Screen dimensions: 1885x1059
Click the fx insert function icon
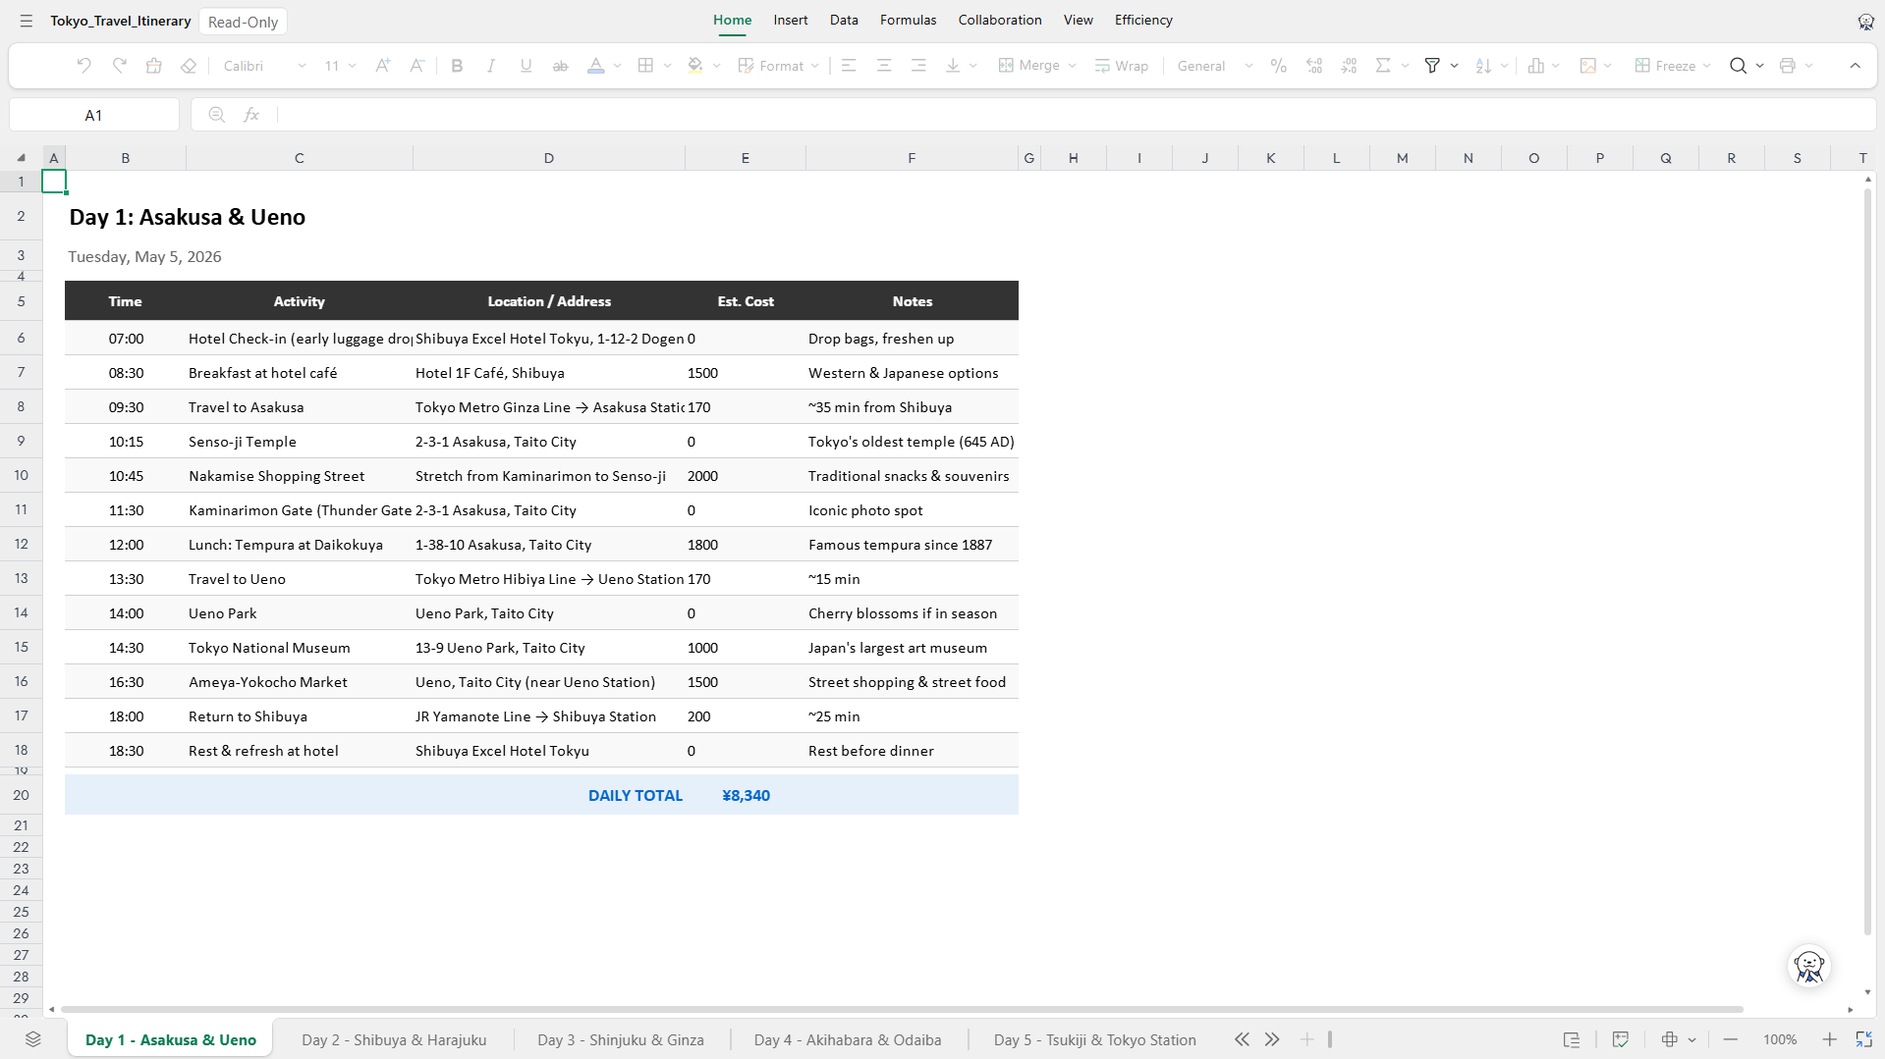251,115
